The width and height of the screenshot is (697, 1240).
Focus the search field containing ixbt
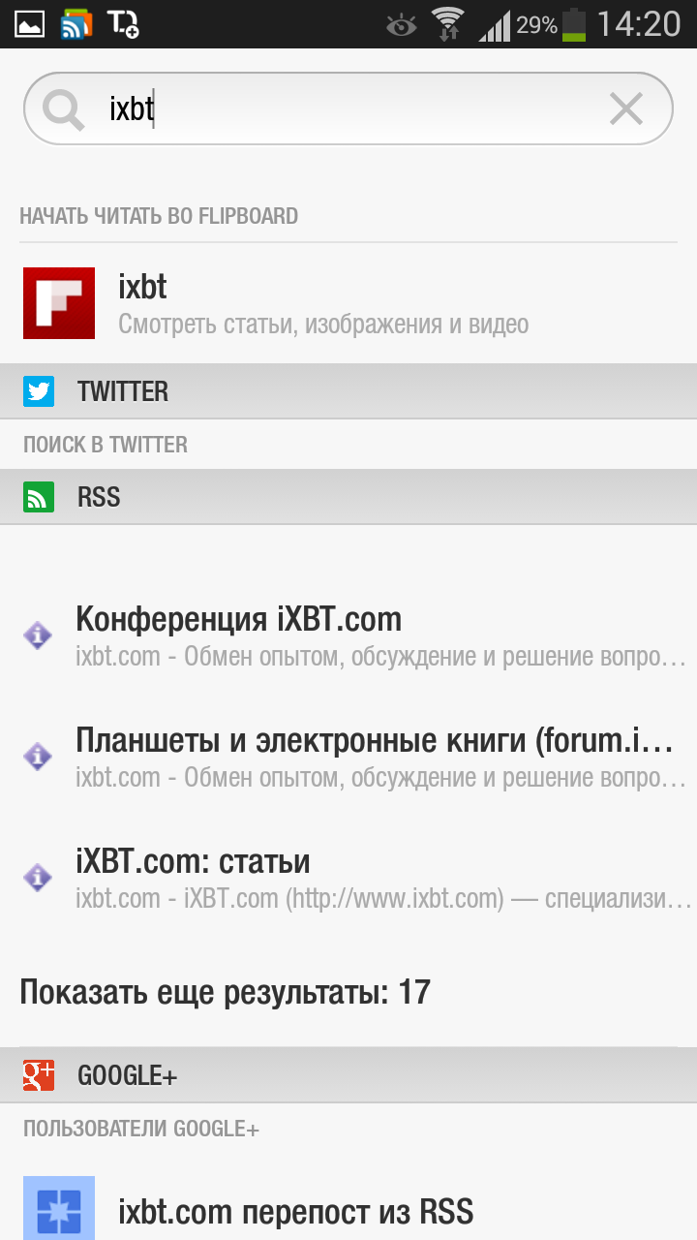[x=348, y=109]
